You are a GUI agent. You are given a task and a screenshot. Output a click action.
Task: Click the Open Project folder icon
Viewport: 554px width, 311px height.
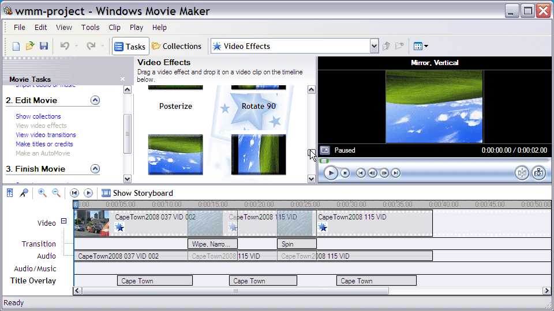pyautogui.click(x=30, y=46)
